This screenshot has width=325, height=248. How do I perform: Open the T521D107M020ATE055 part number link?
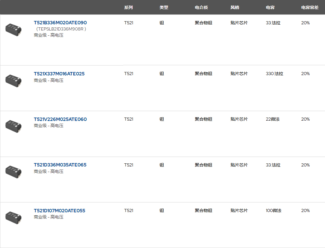[59, 211]
